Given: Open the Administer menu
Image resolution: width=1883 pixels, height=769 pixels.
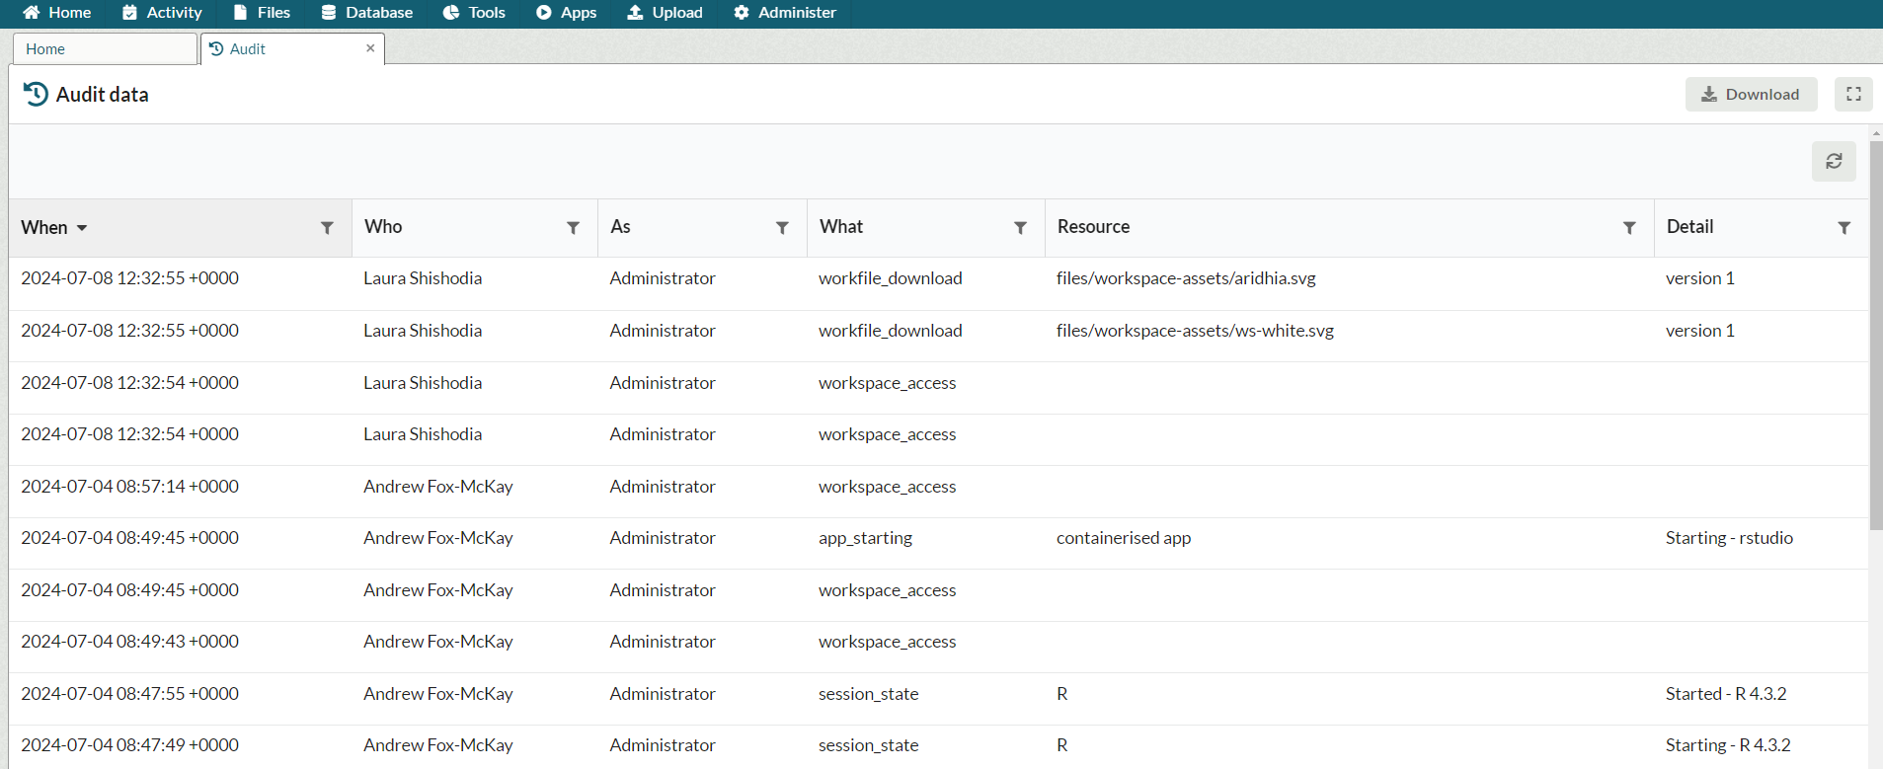Looking at the screenshot, I should (785, 13).
